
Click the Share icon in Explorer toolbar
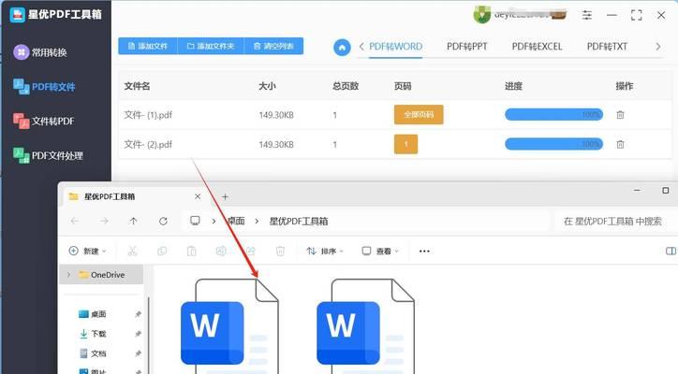pos(251,251)
